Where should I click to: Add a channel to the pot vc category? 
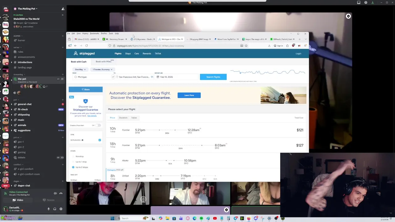tap(62, 137)
